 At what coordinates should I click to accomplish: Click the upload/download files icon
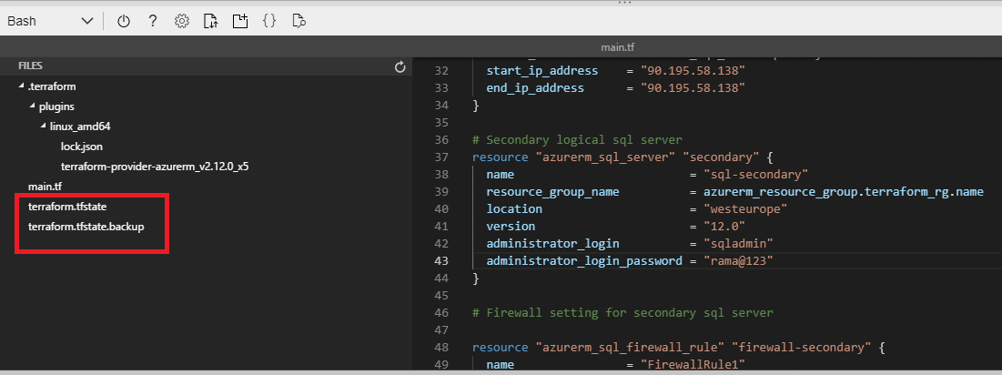point(210,21)
